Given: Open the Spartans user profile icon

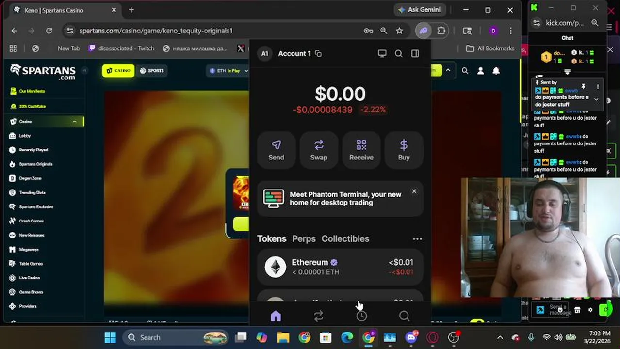Looking at the screenshot, I should (x=480, y=71).
